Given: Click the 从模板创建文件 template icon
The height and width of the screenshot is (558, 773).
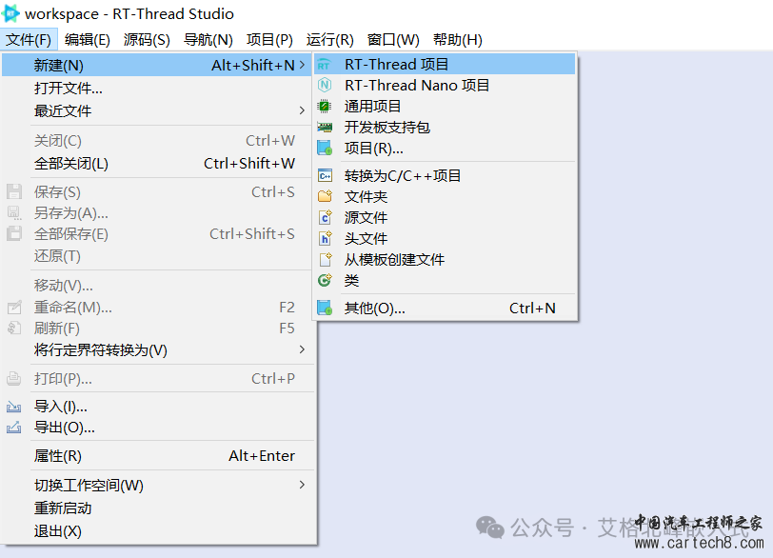Looking at the screenshot, I should (326, 259).
